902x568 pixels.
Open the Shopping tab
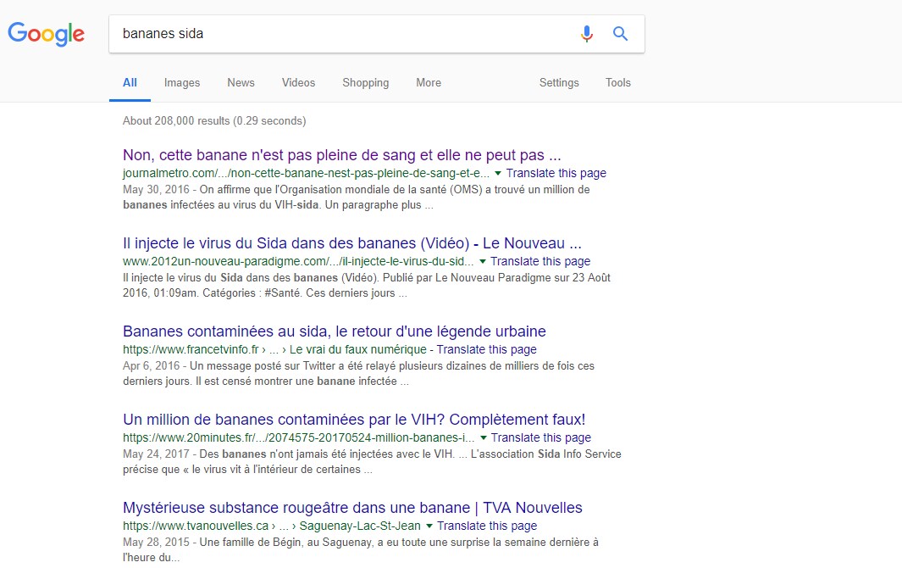[365, 83]
